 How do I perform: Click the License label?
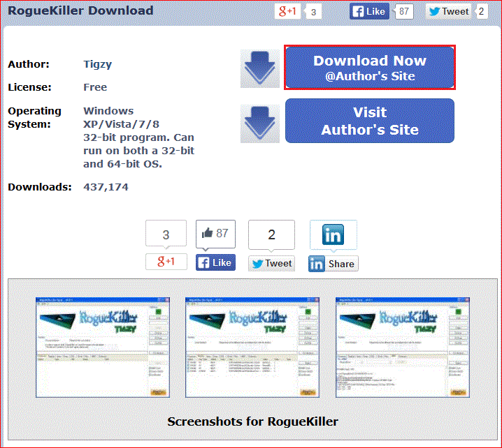(x=29, y=87)
